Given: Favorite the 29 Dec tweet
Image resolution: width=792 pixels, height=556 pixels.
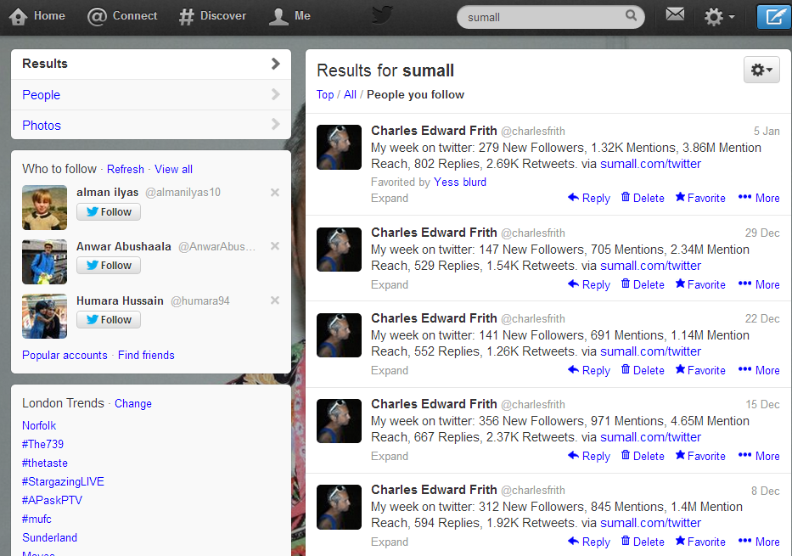Looking at the screenshot, I should [x=700, y=285].
